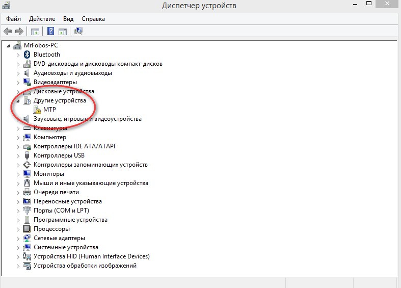Select the Очереди печати label
This screenshot has width=401, height=288.
tap(56, 192)
